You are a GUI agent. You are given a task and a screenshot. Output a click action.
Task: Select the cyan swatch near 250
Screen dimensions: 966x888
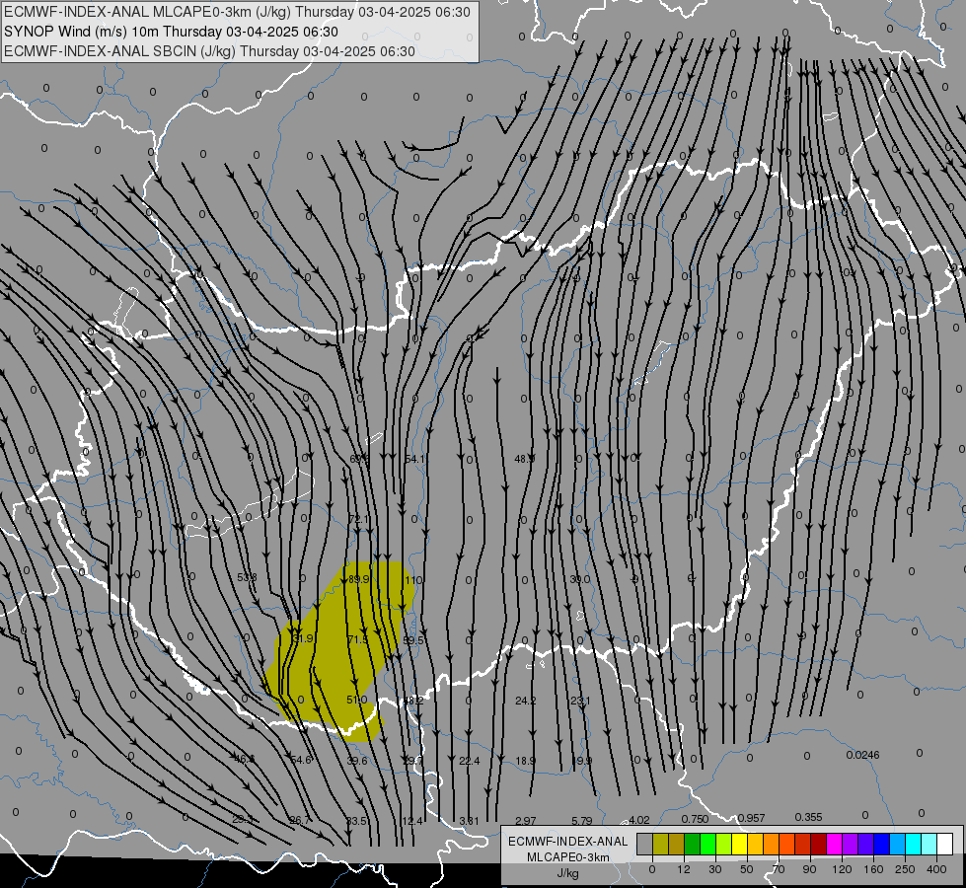(x=913, y=844)
